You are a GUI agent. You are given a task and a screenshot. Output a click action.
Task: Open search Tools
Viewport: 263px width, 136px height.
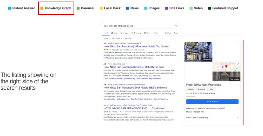coord(176,33)
